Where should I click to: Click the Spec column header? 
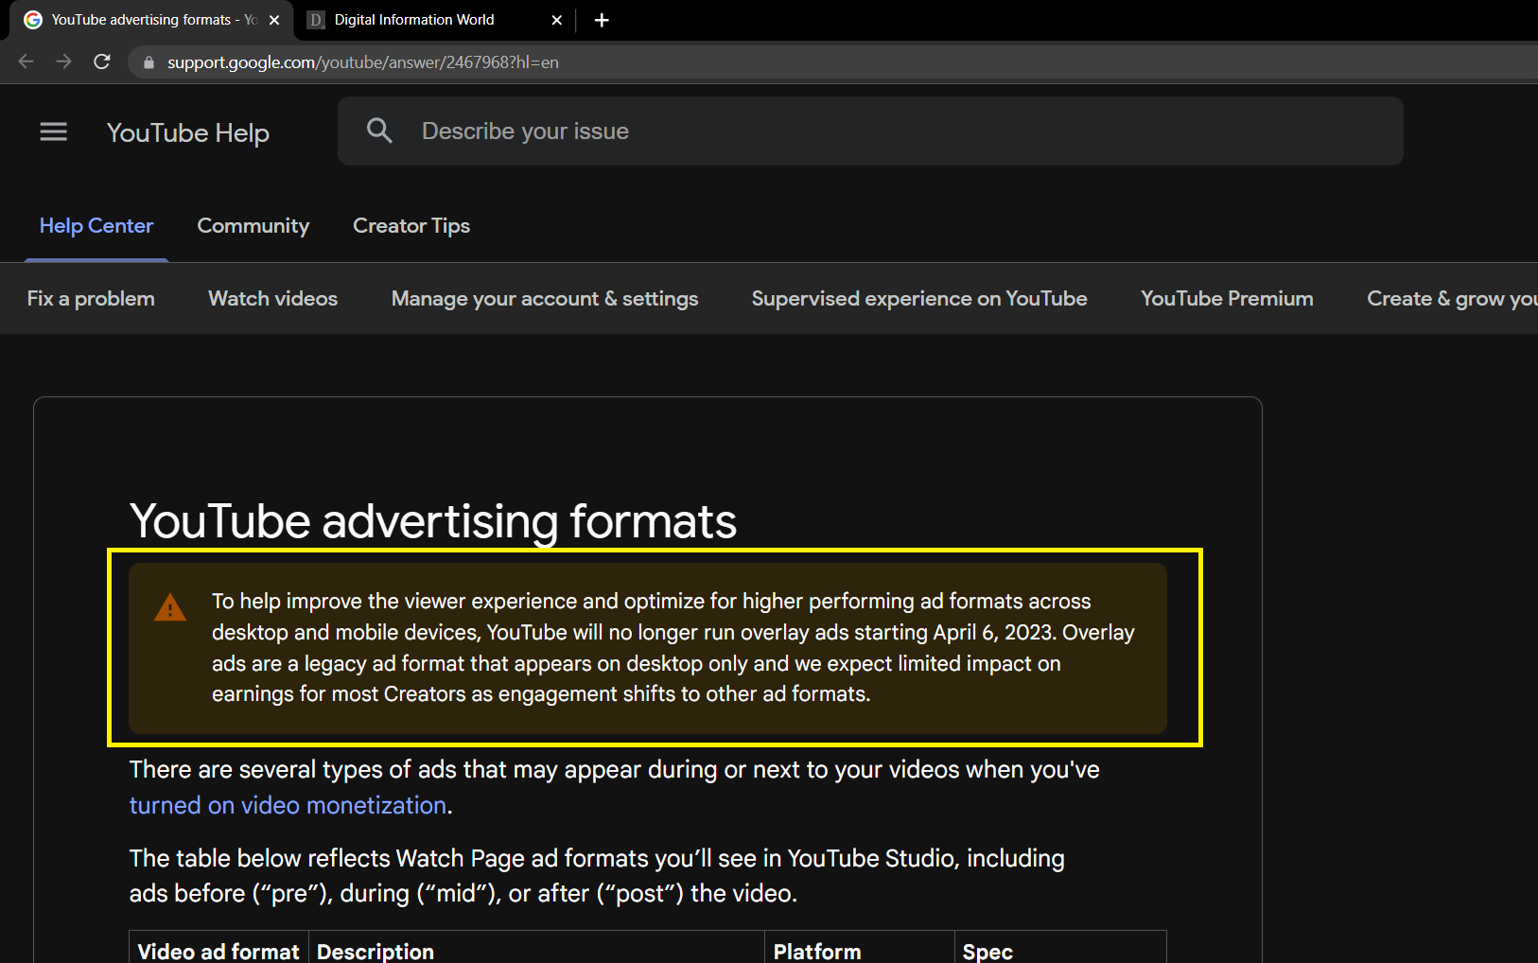point(987,951)
